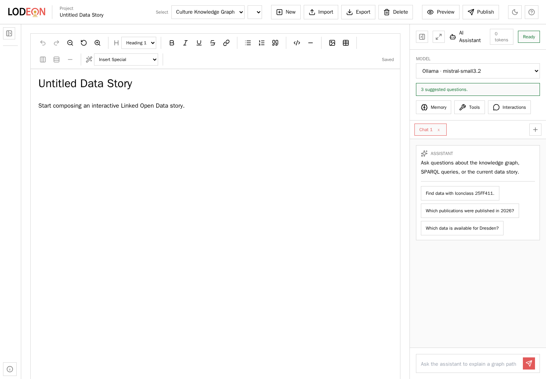Toggle bold formatting
Screen dimensions: 546x379
172,43
